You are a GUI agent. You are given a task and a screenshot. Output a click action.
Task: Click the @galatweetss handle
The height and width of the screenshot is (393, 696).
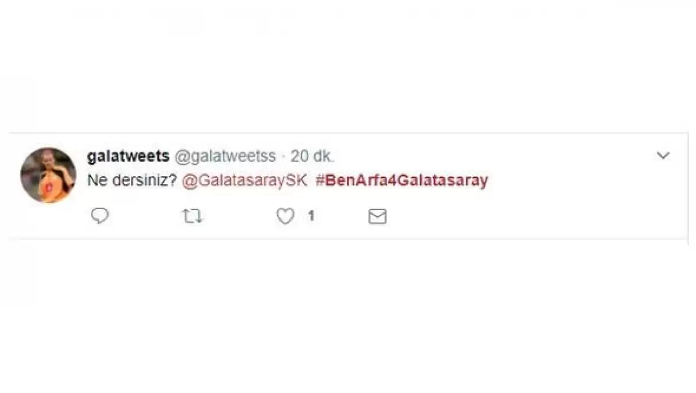pos(225,156)
